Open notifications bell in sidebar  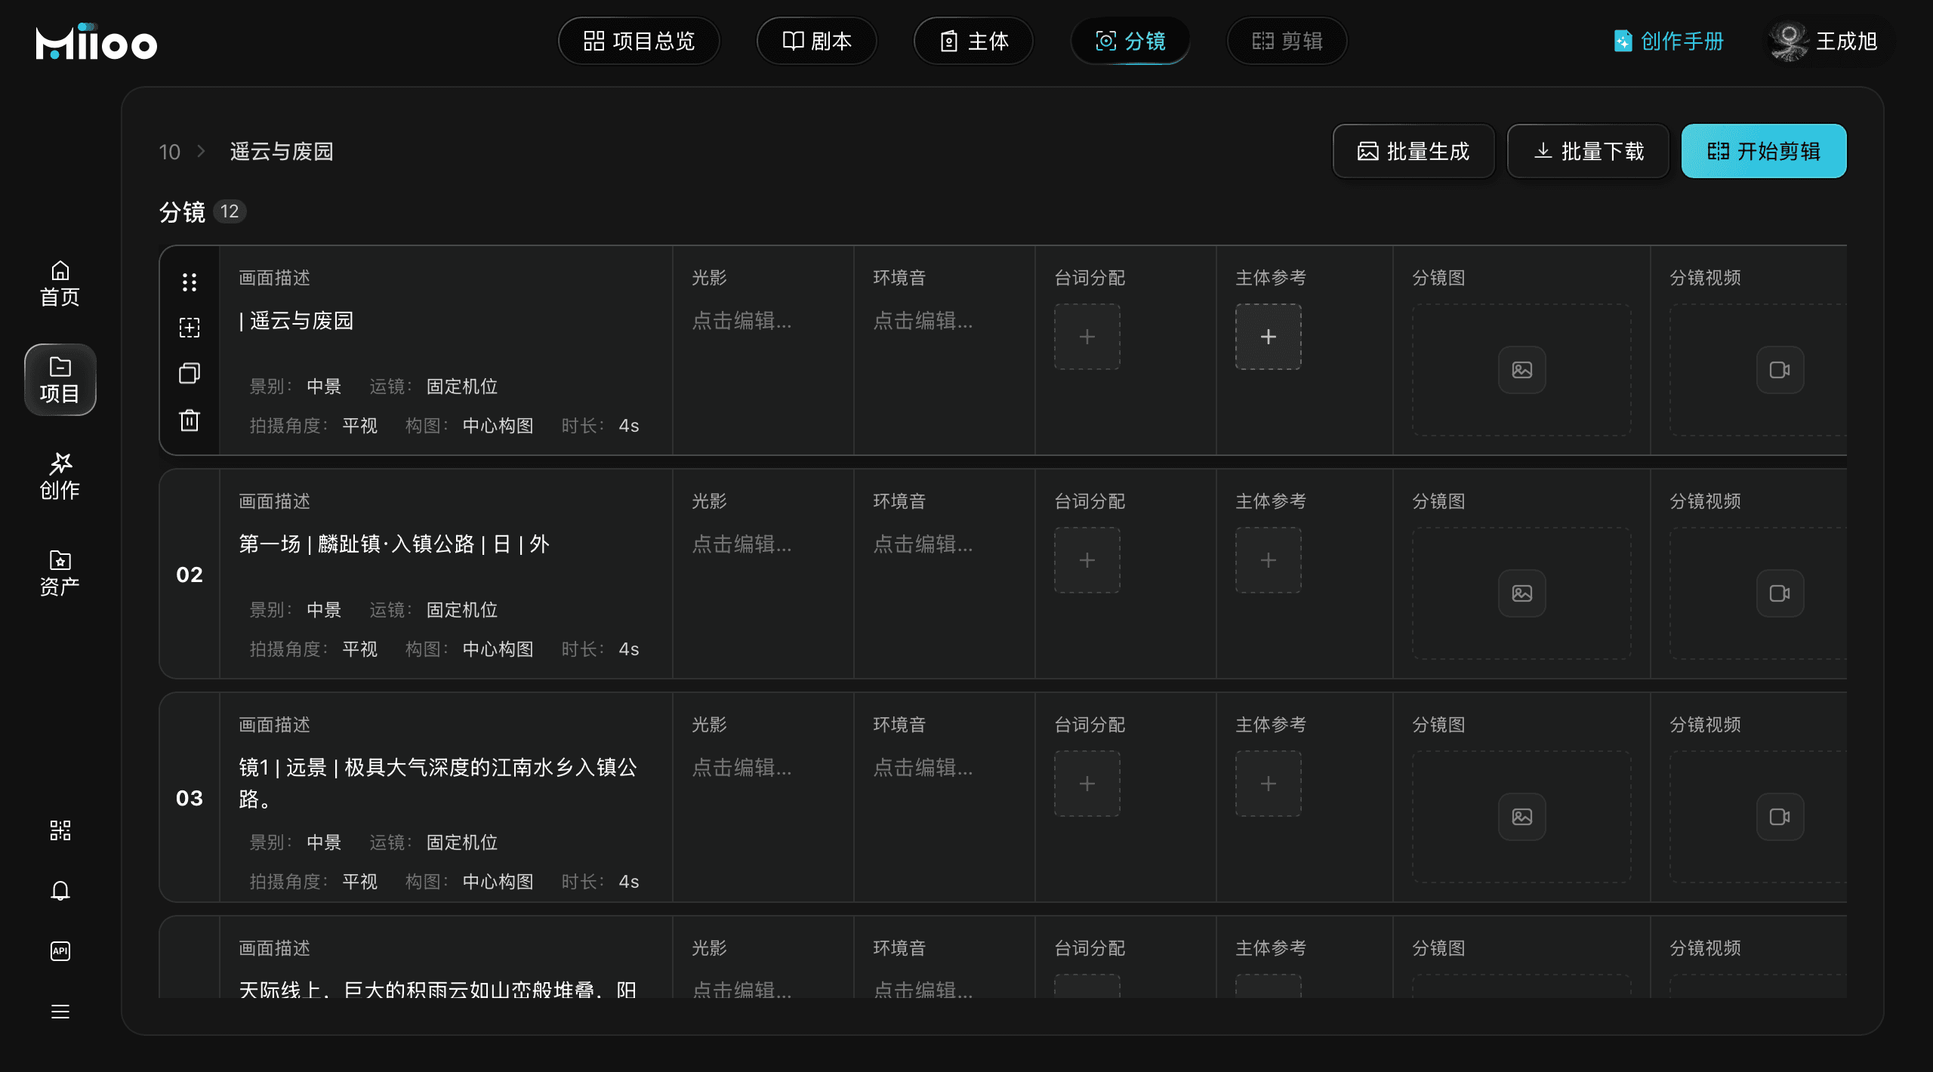click(60, 891)
